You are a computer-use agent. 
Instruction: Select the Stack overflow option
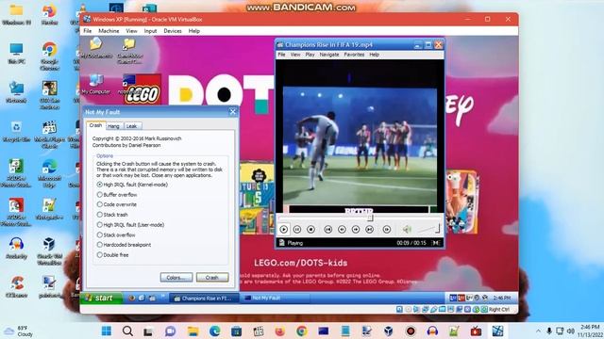pos(116,234)
